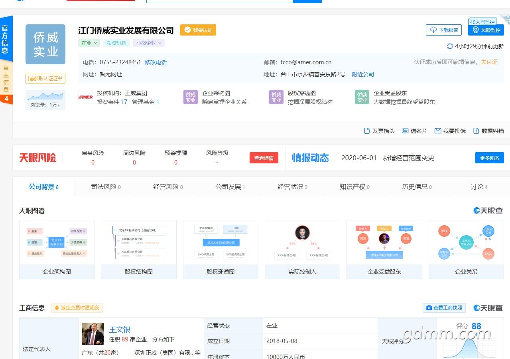510x359 pixels.
Task: Open the 新增经营范围变更 news item
Action: point(409,158)
